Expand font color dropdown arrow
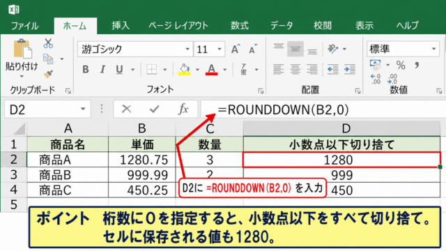Screen dimensions: 446x251 click(224, 70)
